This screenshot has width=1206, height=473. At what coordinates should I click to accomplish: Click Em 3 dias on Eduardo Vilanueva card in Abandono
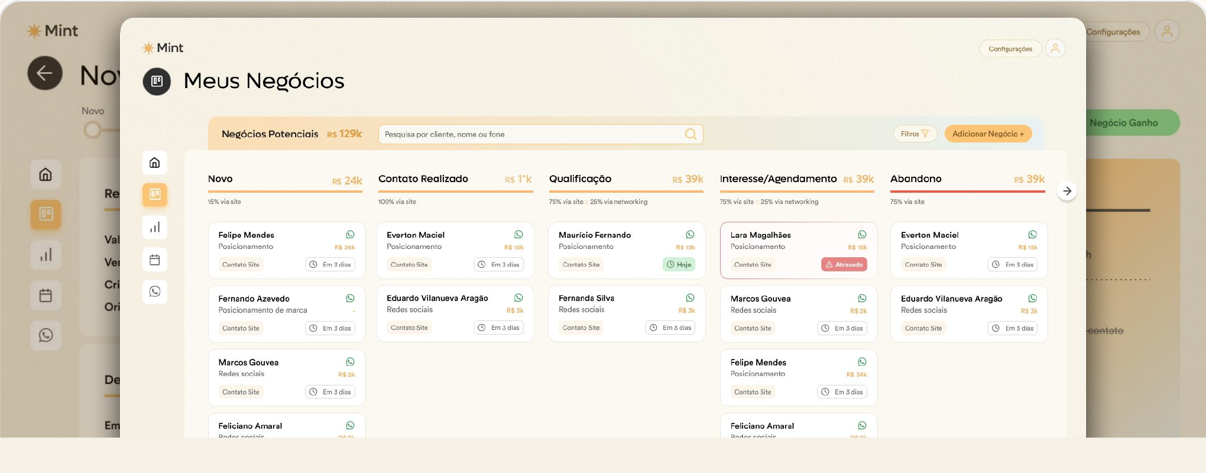coord(1013,328)
